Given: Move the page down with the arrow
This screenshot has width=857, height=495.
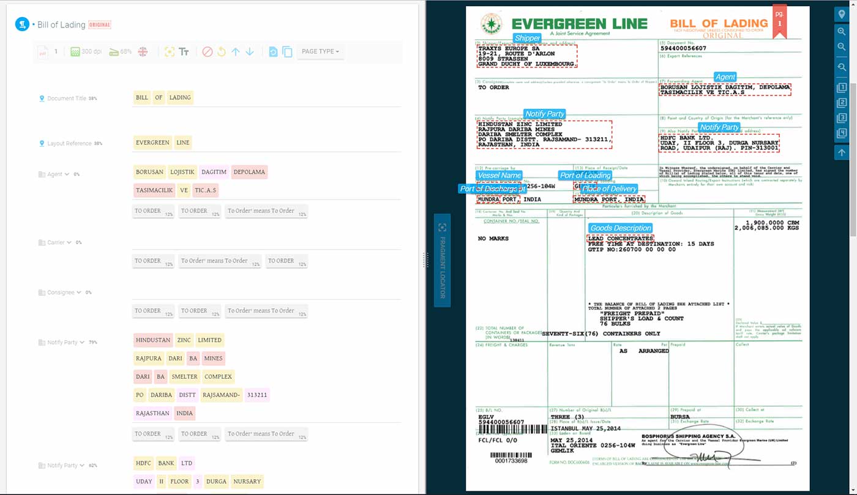Looking at the screenshot, I should 250,52.
